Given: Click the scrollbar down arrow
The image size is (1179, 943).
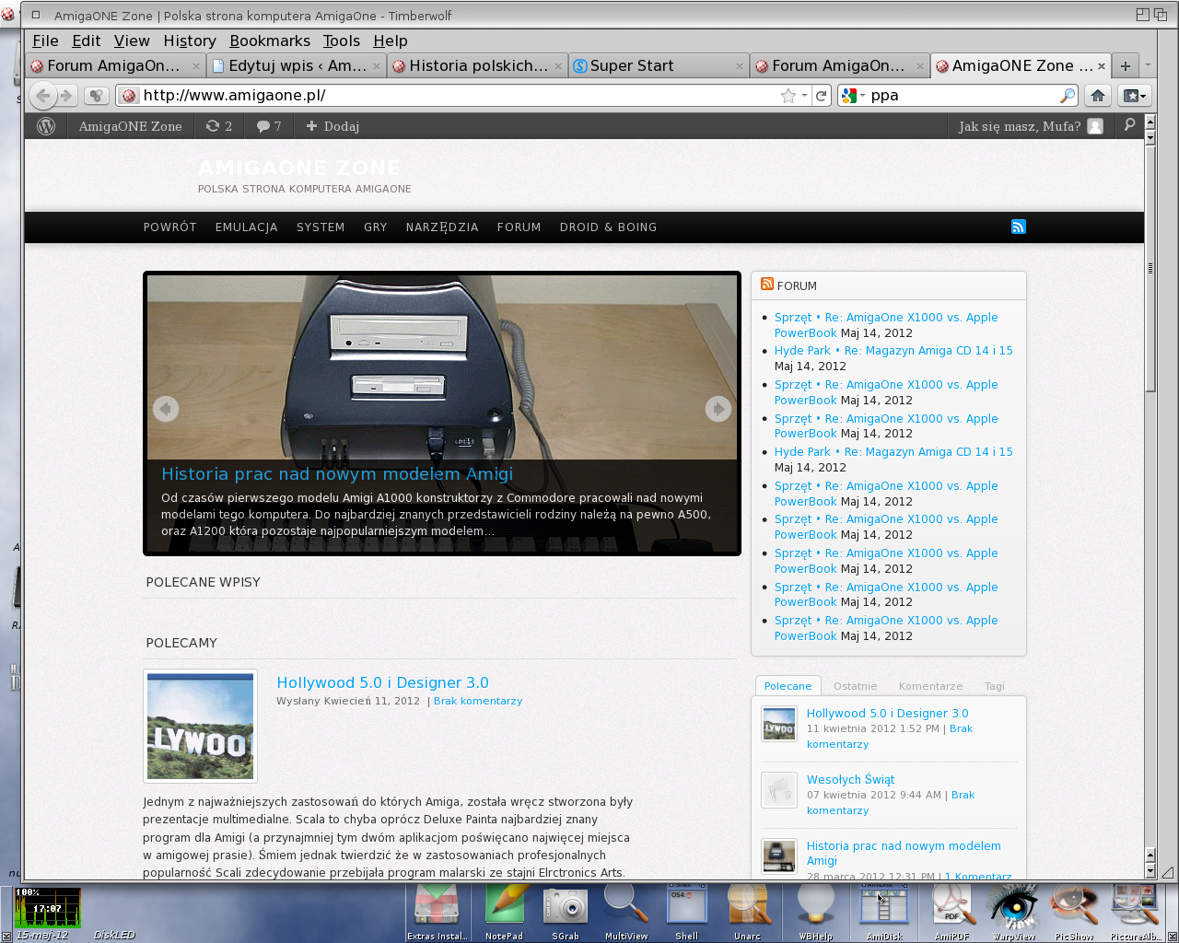Looking at the screenshot, I should pos(1150,870).
